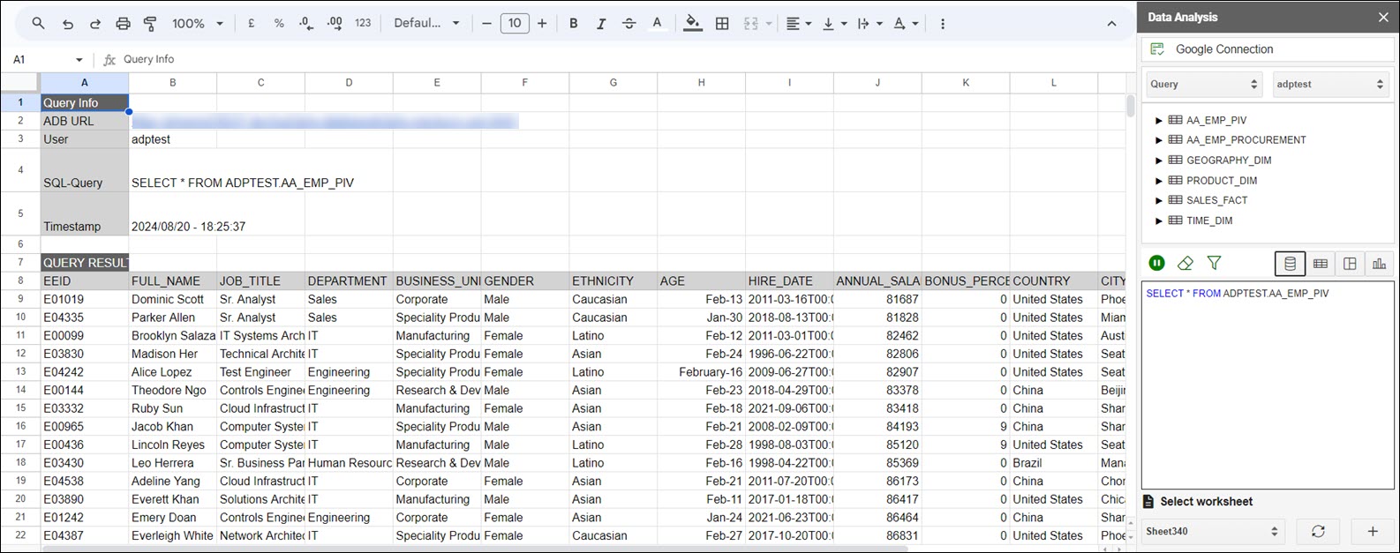Image resolution: width=1400 pixels, height=553 pixels.
Task: Redo the last undone action
Action: point(95,24)
